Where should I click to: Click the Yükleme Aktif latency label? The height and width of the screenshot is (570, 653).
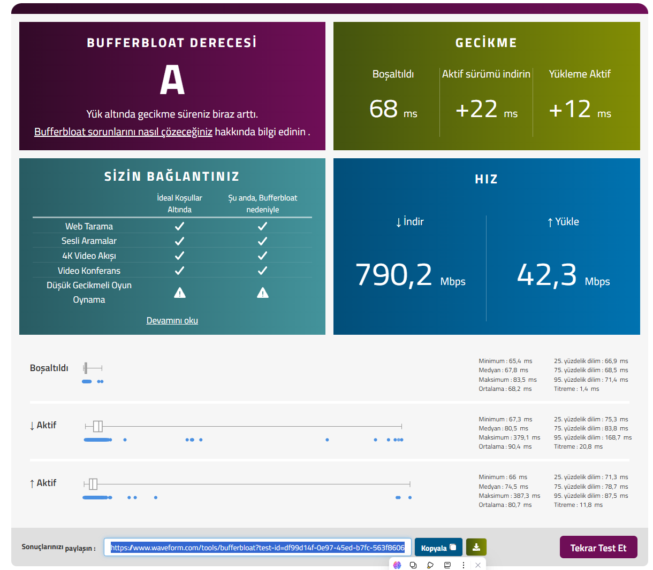580,74
